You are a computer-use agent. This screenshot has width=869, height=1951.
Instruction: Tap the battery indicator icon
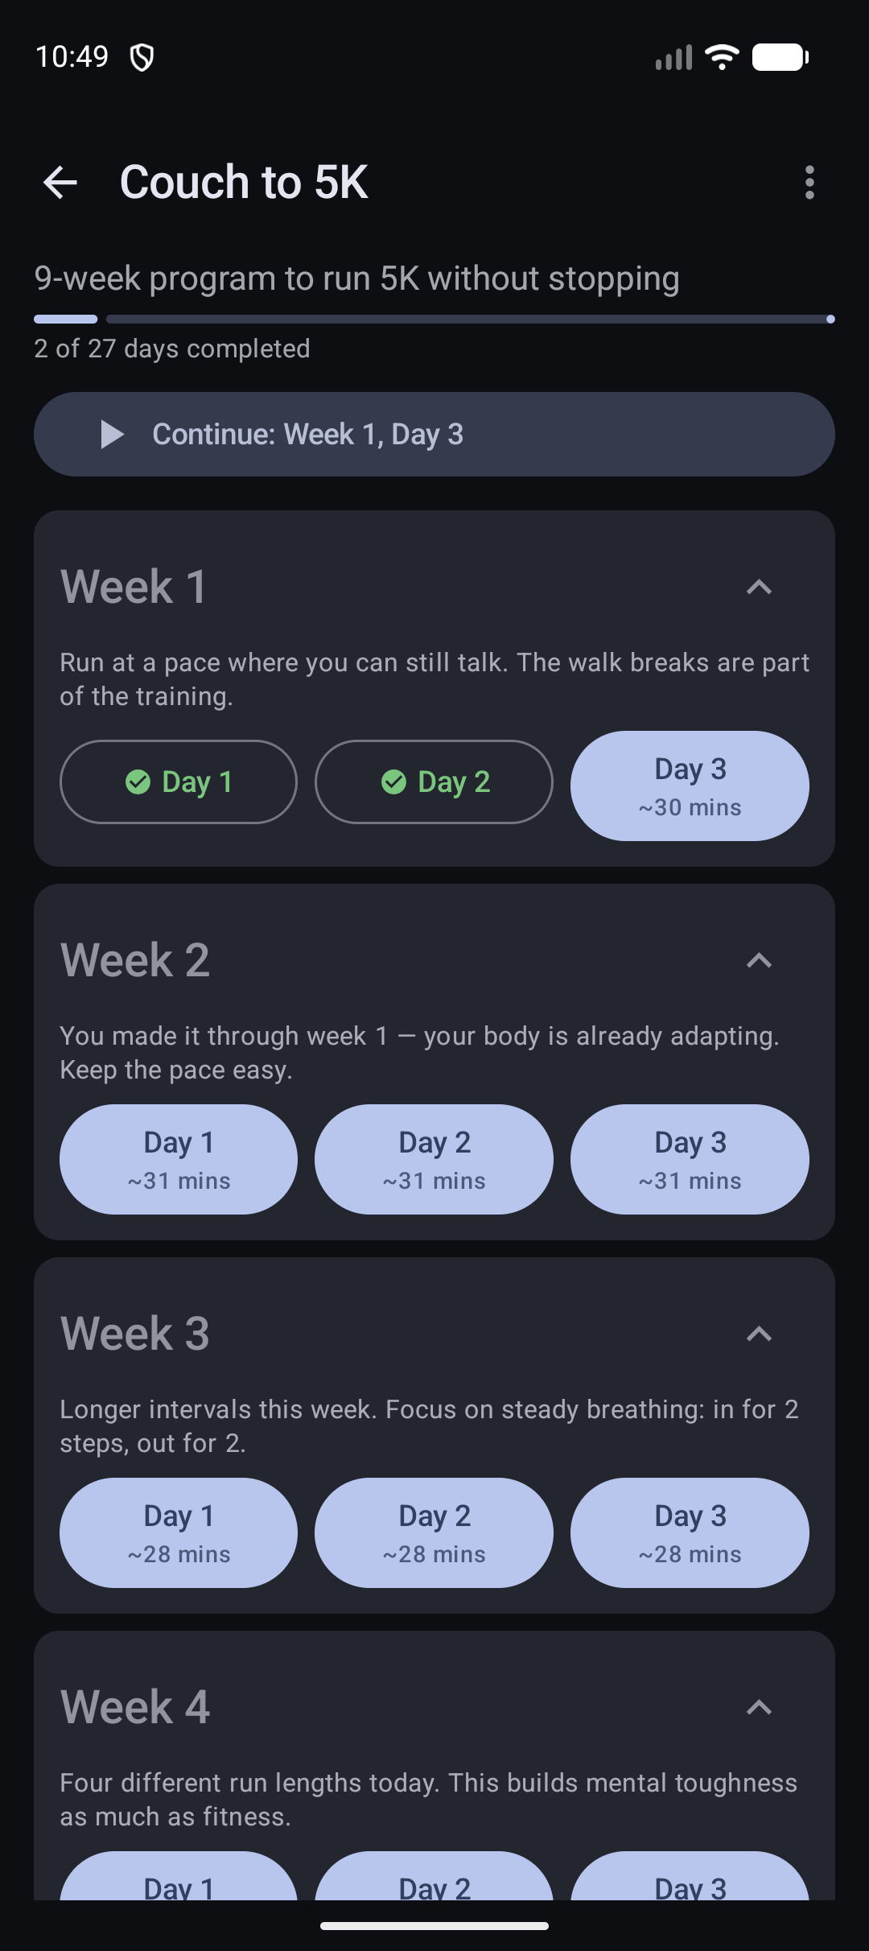780,57
